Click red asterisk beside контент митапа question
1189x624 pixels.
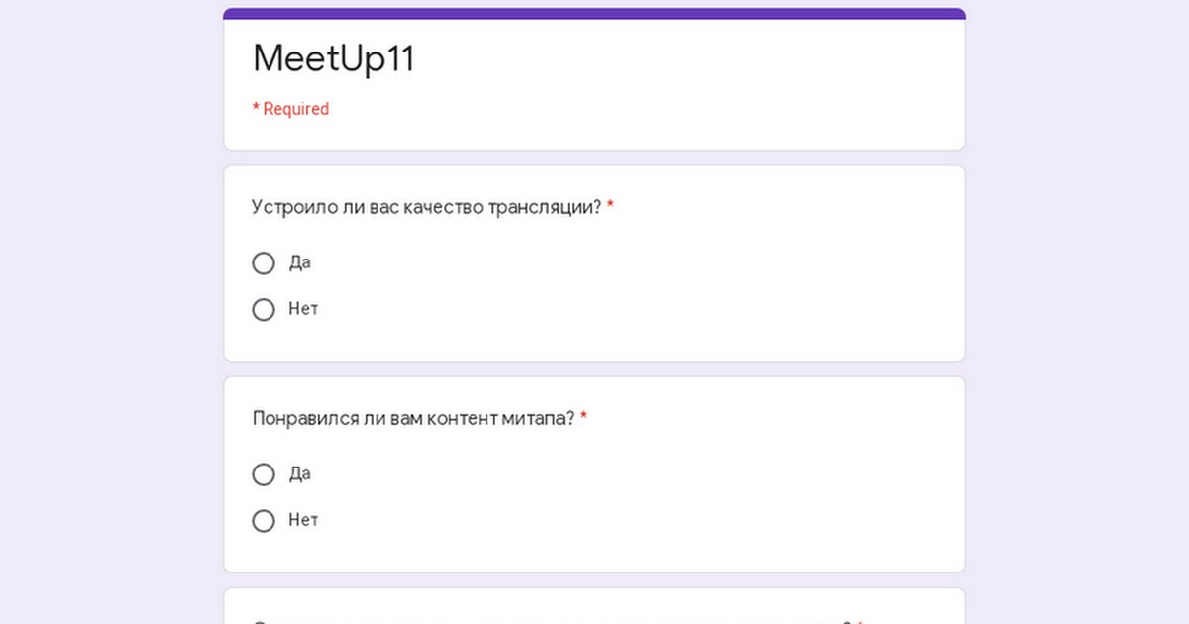coord(584,418)
